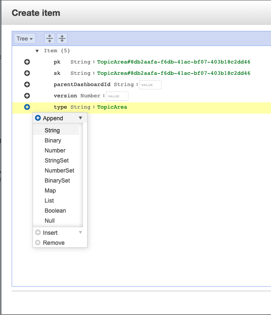Viewport: 271px width, 315px height.
Task: Click the String type label on parentDashboardId row
Action: click(x=124, y=84)
